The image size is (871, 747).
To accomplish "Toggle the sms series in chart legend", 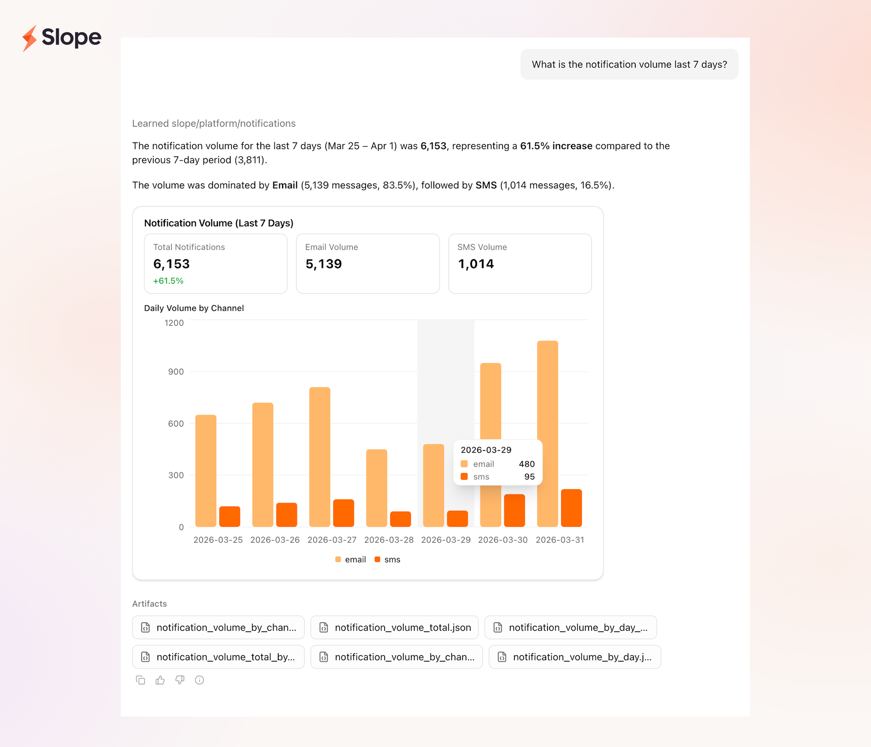I will 388,559.
